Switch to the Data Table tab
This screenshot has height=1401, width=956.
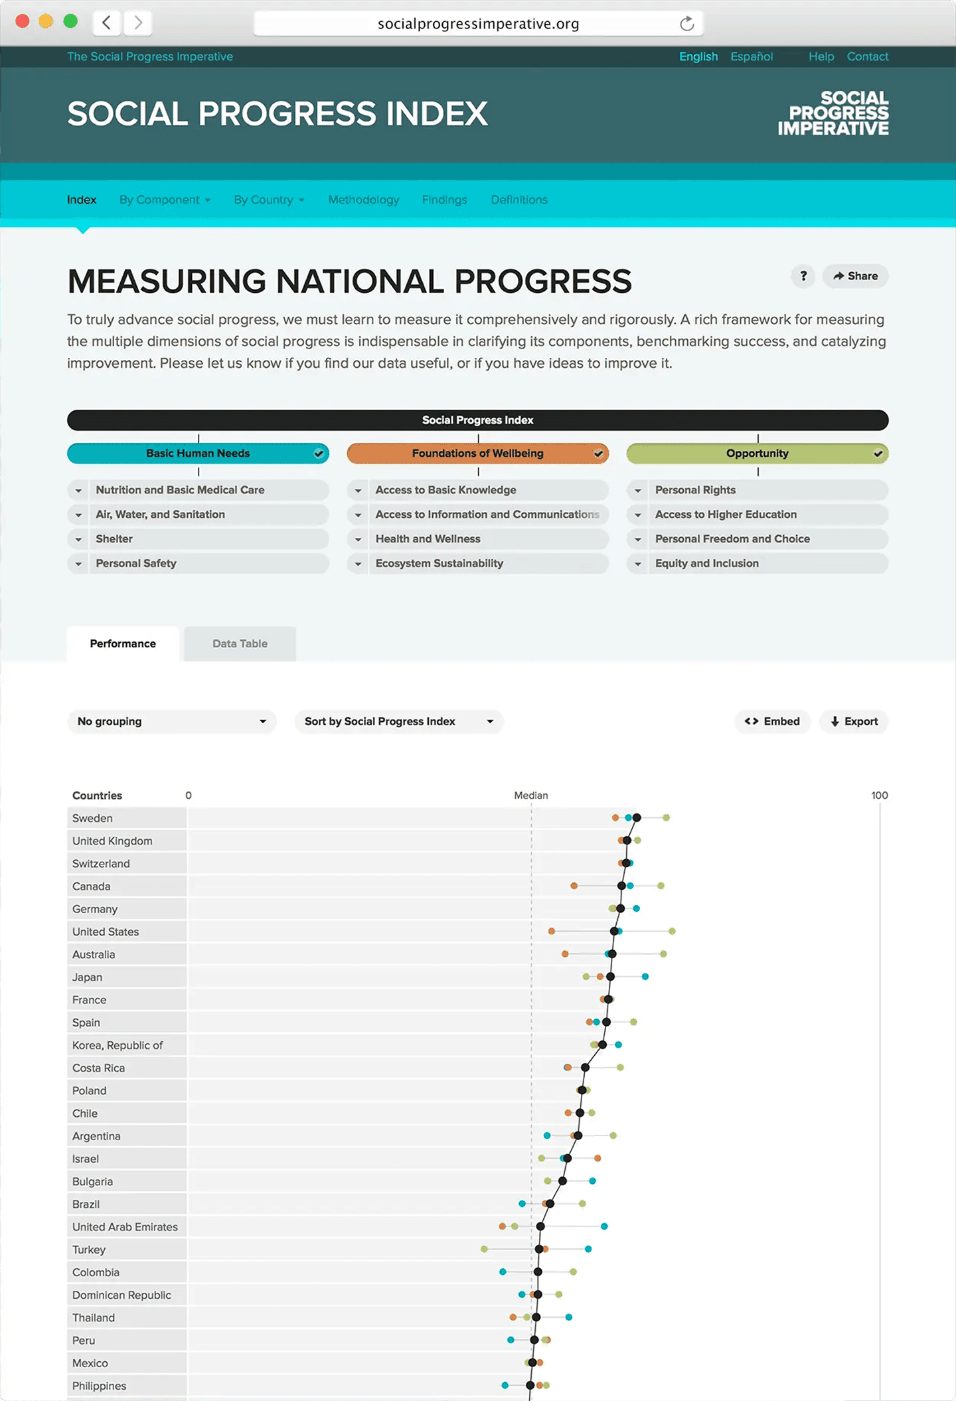coord(240,643)
